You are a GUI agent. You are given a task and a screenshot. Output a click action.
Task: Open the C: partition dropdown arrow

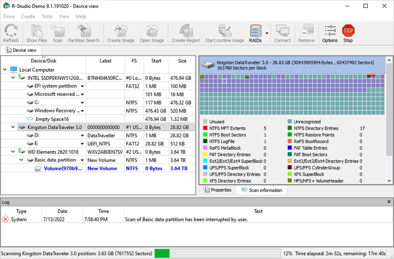[x=82, y=103]
